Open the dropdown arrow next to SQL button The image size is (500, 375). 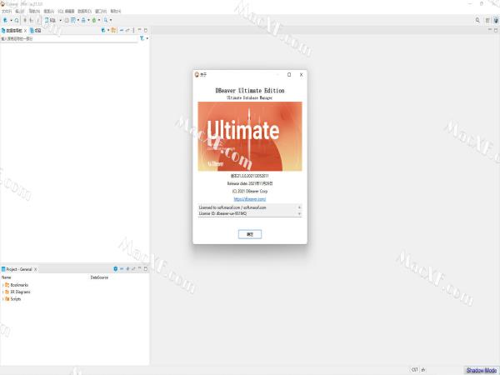pos(60,20)
